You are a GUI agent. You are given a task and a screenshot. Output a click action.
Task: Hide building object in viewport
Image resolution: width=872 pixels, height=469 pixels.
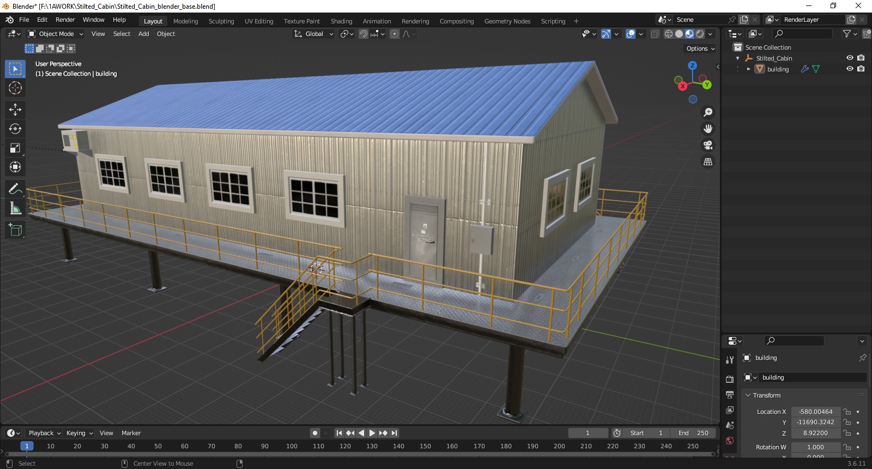[850, 69]
